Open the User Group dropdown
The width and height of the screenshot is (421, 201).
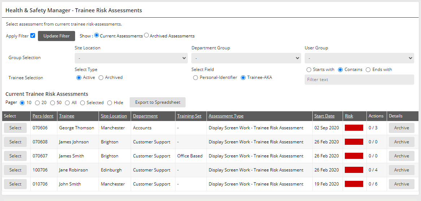coord(359,58)
